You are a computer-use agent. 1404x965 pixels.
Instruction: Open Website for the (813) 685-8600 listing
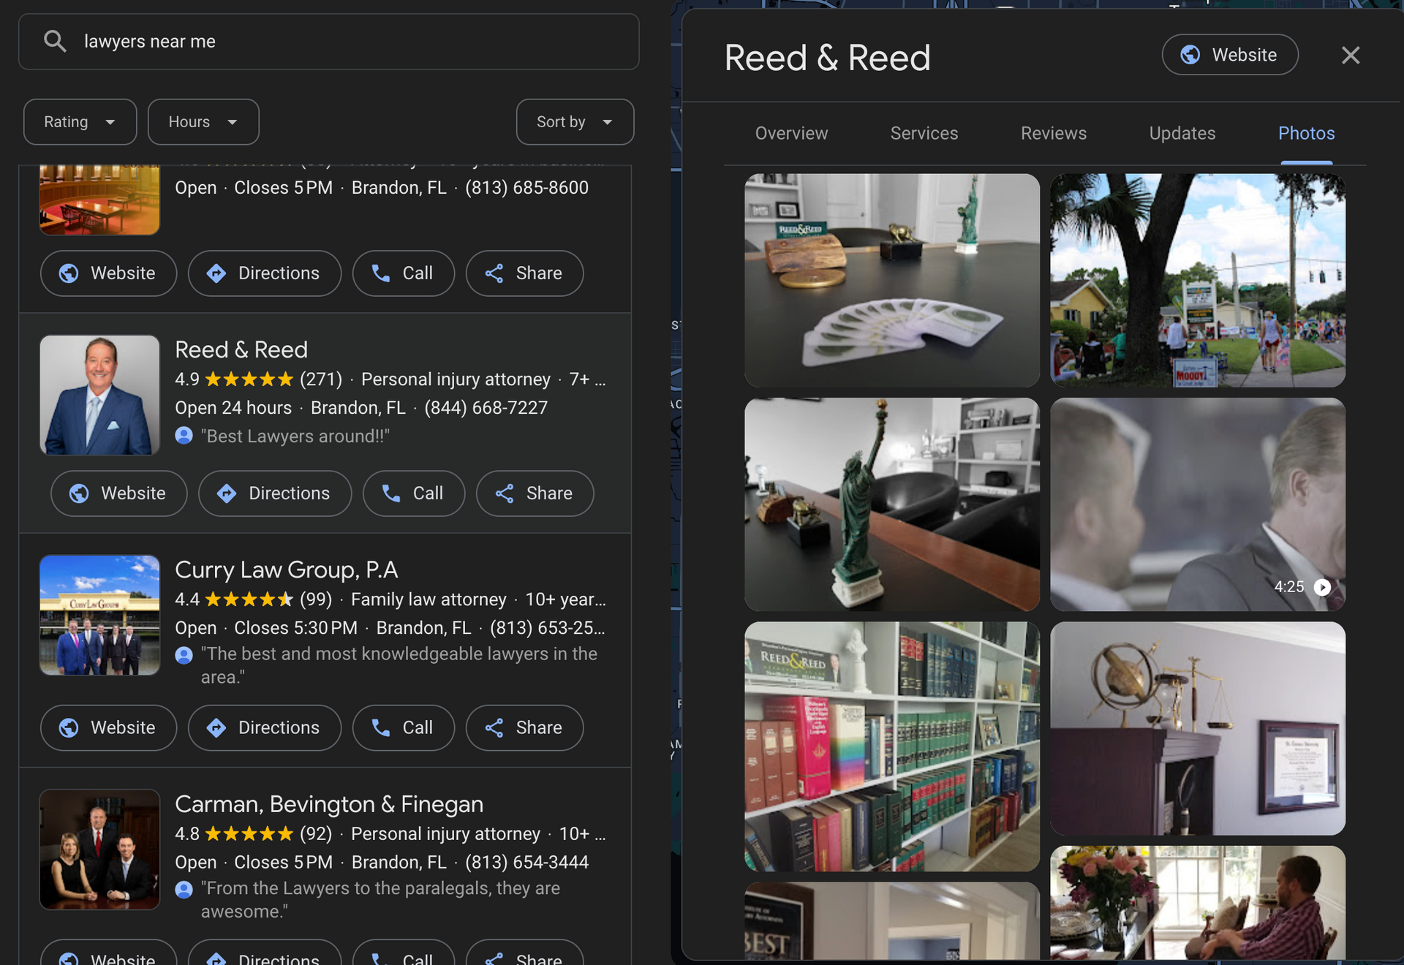pyautogui.click(x=109, y=273)
